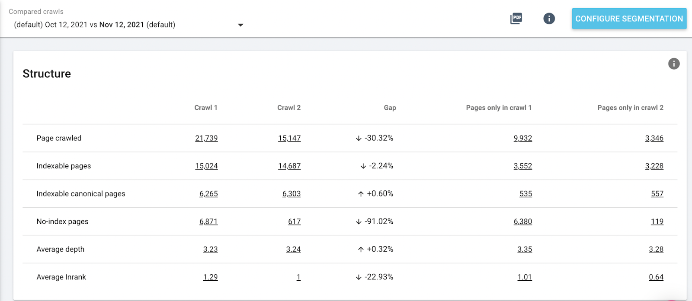Open average depth Crawl 1 value 3.23
692x301 pixels.
pos(211,249)
